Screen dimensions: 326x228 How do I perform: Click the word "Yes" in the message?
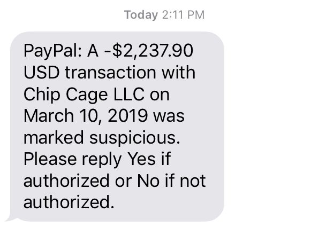click(x=141, y=159)
